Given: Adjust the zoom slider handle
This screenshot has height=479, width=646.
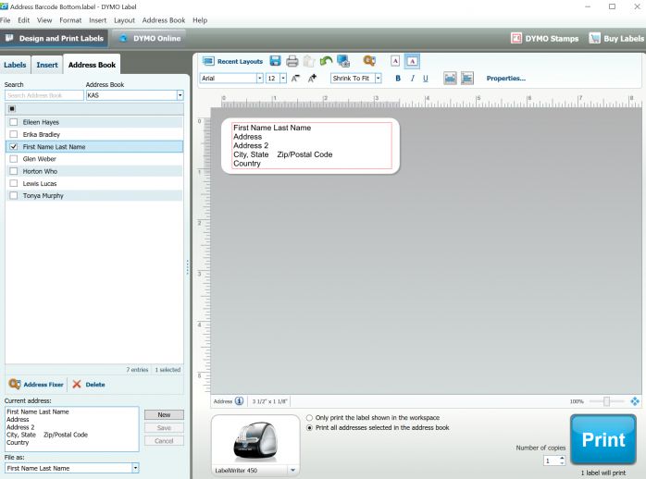Looking at the screenshot, I should click(606, 401).
